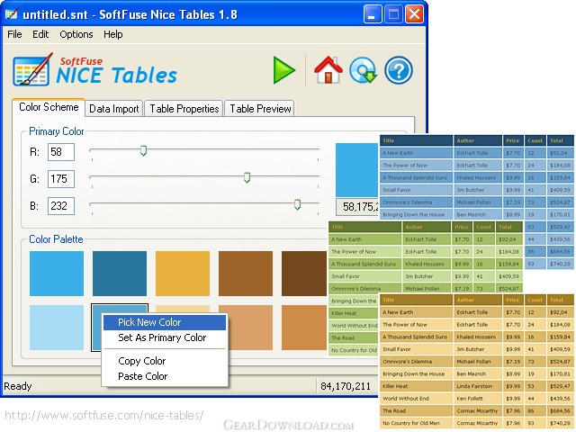This screenshot has height=432, width=576.
Task: Switch to the Table Properties tab
Action: (184, 109)
